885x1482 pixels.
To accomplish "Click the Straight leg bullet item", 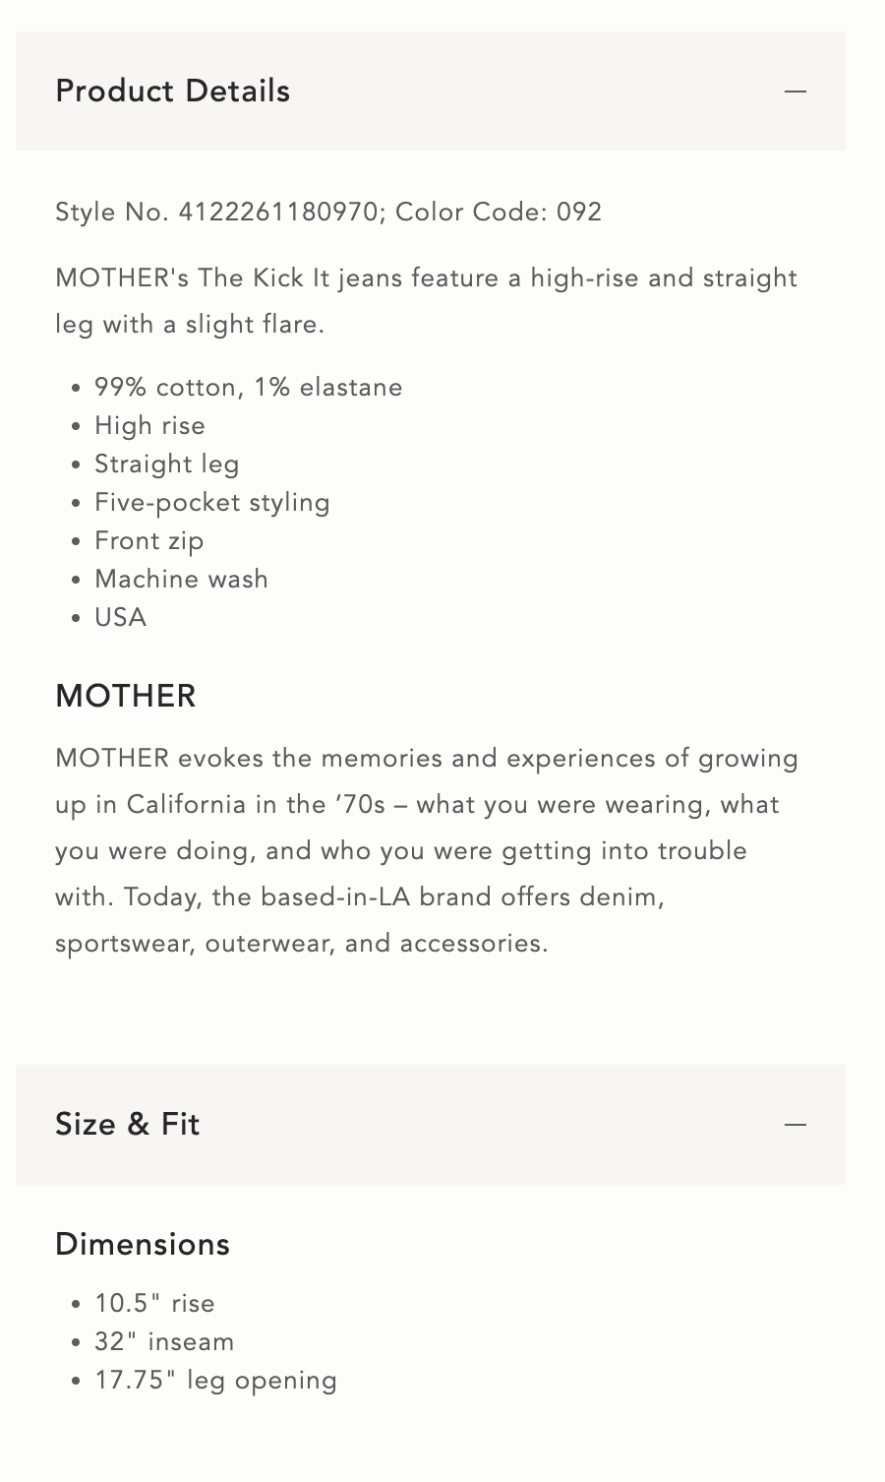I will click(166, 464).
